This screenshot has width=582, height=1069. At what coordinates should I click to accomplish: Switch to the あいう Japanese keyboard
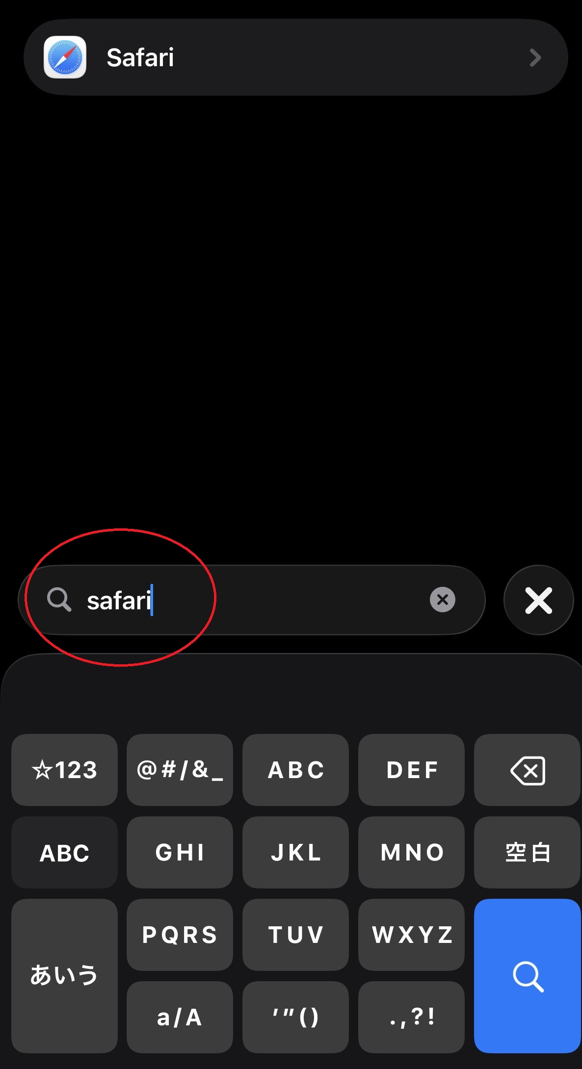tap(64, 975)
